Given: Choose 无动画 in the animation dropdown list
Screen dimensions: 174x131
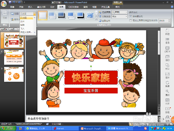Looking at the screenshot, I should [x=26, y=18].
